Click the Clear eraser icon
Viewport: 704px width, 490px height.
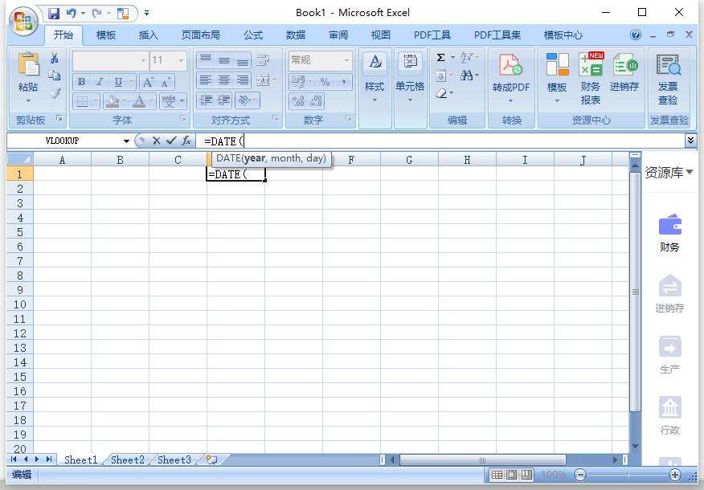442,93
